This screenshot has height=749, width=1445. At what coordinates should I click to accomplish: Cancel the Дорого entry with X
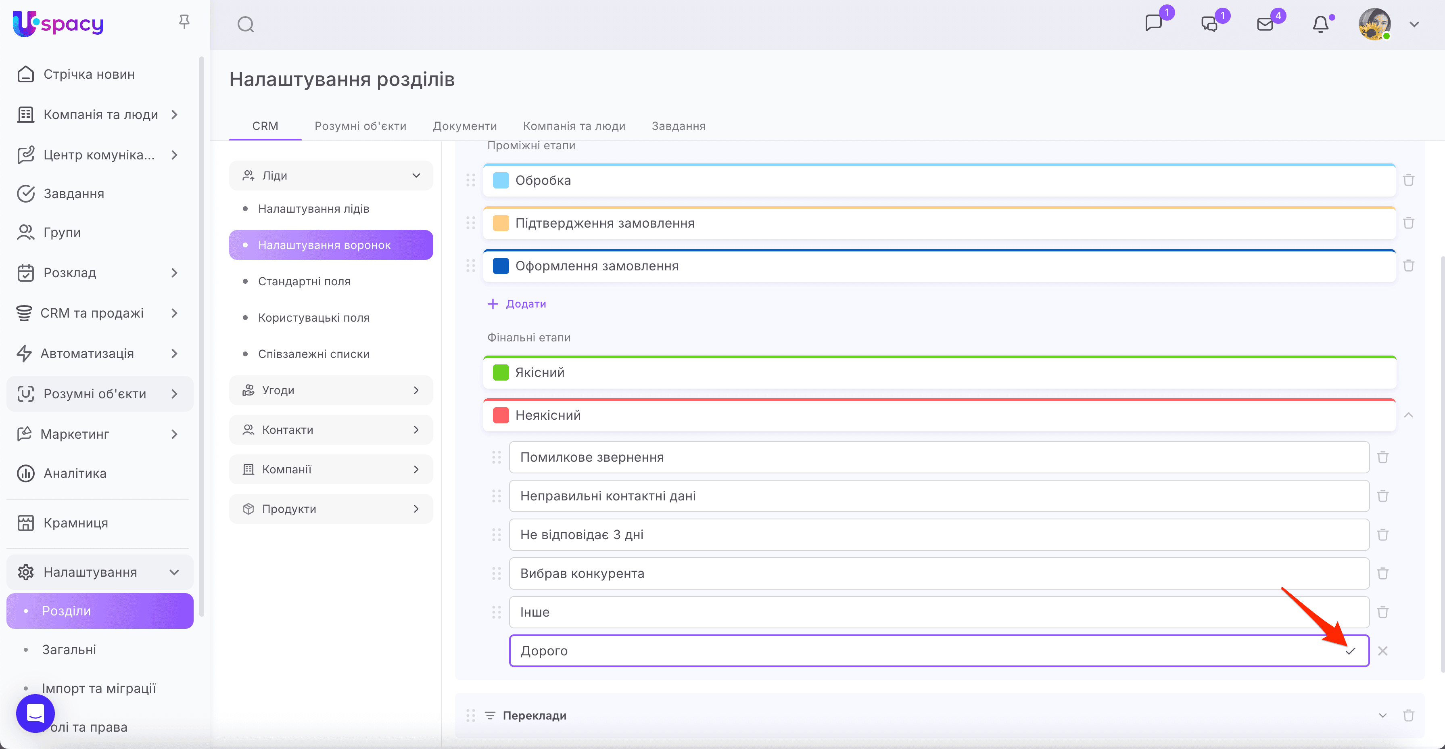click(1383, 651)
